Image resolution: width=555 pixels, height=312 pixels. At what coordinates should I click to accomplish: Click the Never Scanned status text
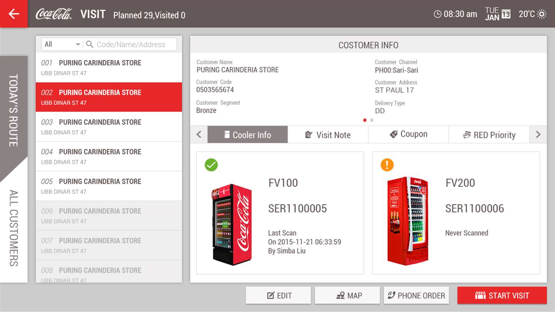coord(467,233)
